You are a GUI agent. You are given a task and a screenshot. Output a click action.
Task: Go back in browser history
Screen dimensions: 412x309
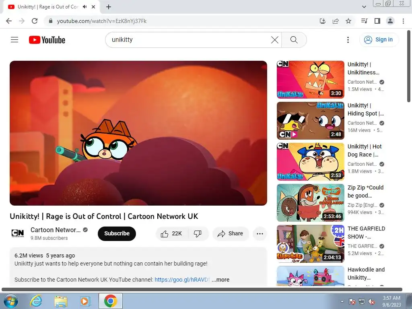pos(9,21)
